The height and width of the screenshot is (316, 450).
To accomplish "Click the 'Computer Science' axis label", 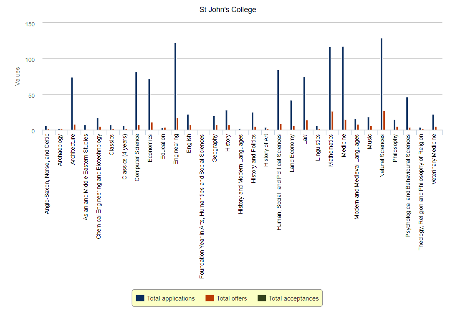I will tap(137, 158).
